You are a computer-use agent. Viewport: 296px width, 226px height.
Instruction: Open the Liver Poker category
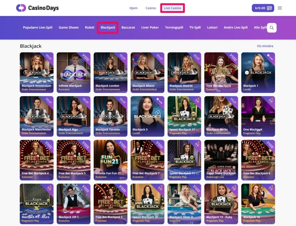[150, 27]
